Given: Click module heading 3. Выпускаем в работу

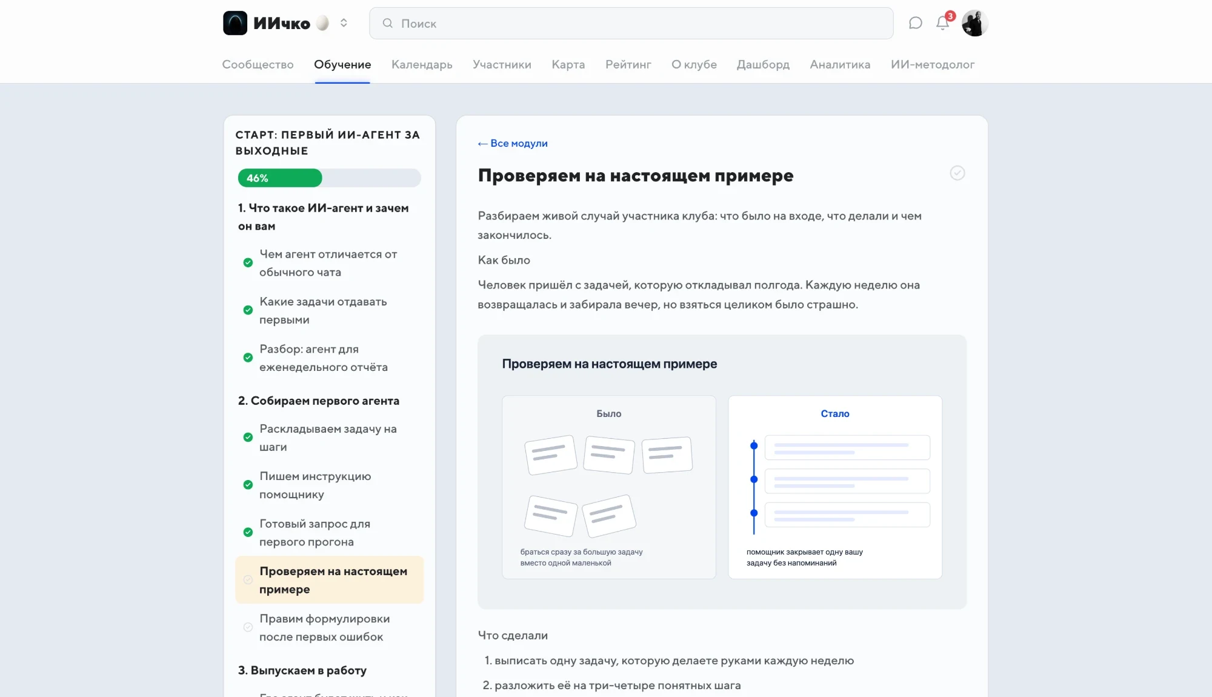Looking at the screenshot, I should point(302,670).
